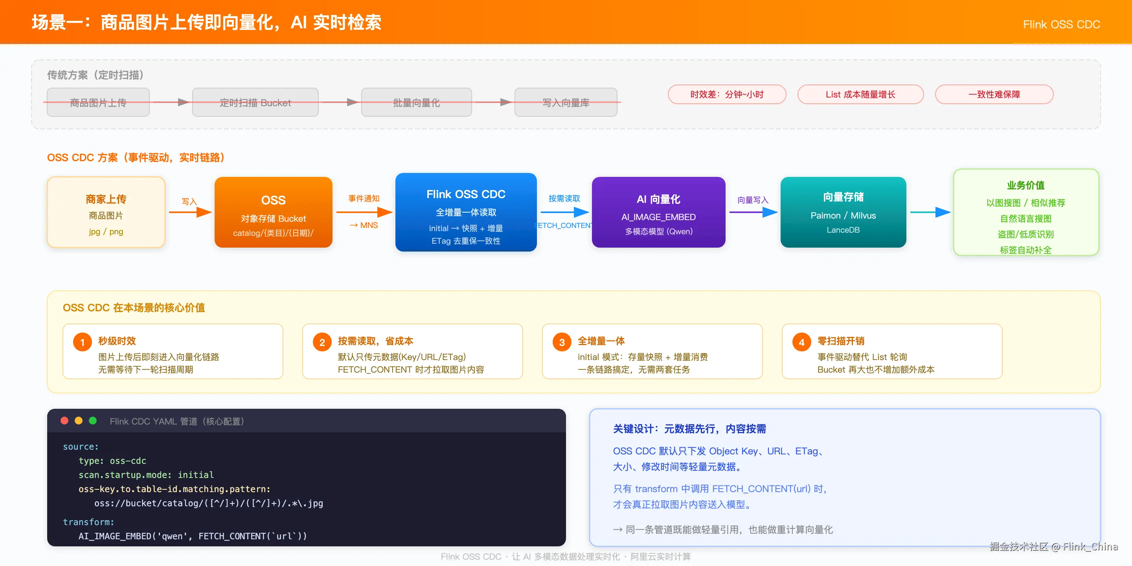This screenshot has width=1132, height=566.
Task: Click 'type: oss-cdc' code line
Action: point(112,461)
